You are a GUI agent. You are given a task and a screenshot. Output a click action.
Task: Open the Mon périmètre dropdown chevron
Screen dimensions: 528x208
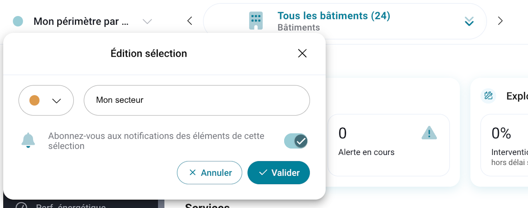tap(147, 21)
